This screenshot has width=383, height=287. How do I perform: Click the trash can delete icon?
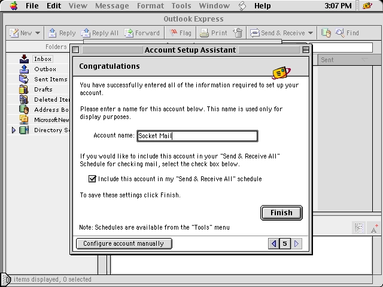[x=238, y=33]
